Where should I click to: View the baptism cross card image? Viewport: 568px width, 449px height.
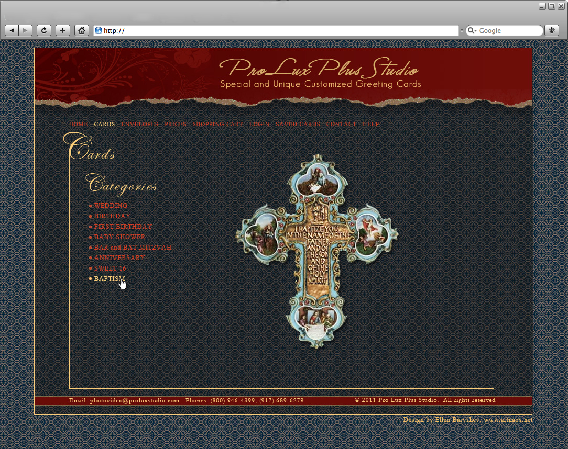tap(316, 251)
